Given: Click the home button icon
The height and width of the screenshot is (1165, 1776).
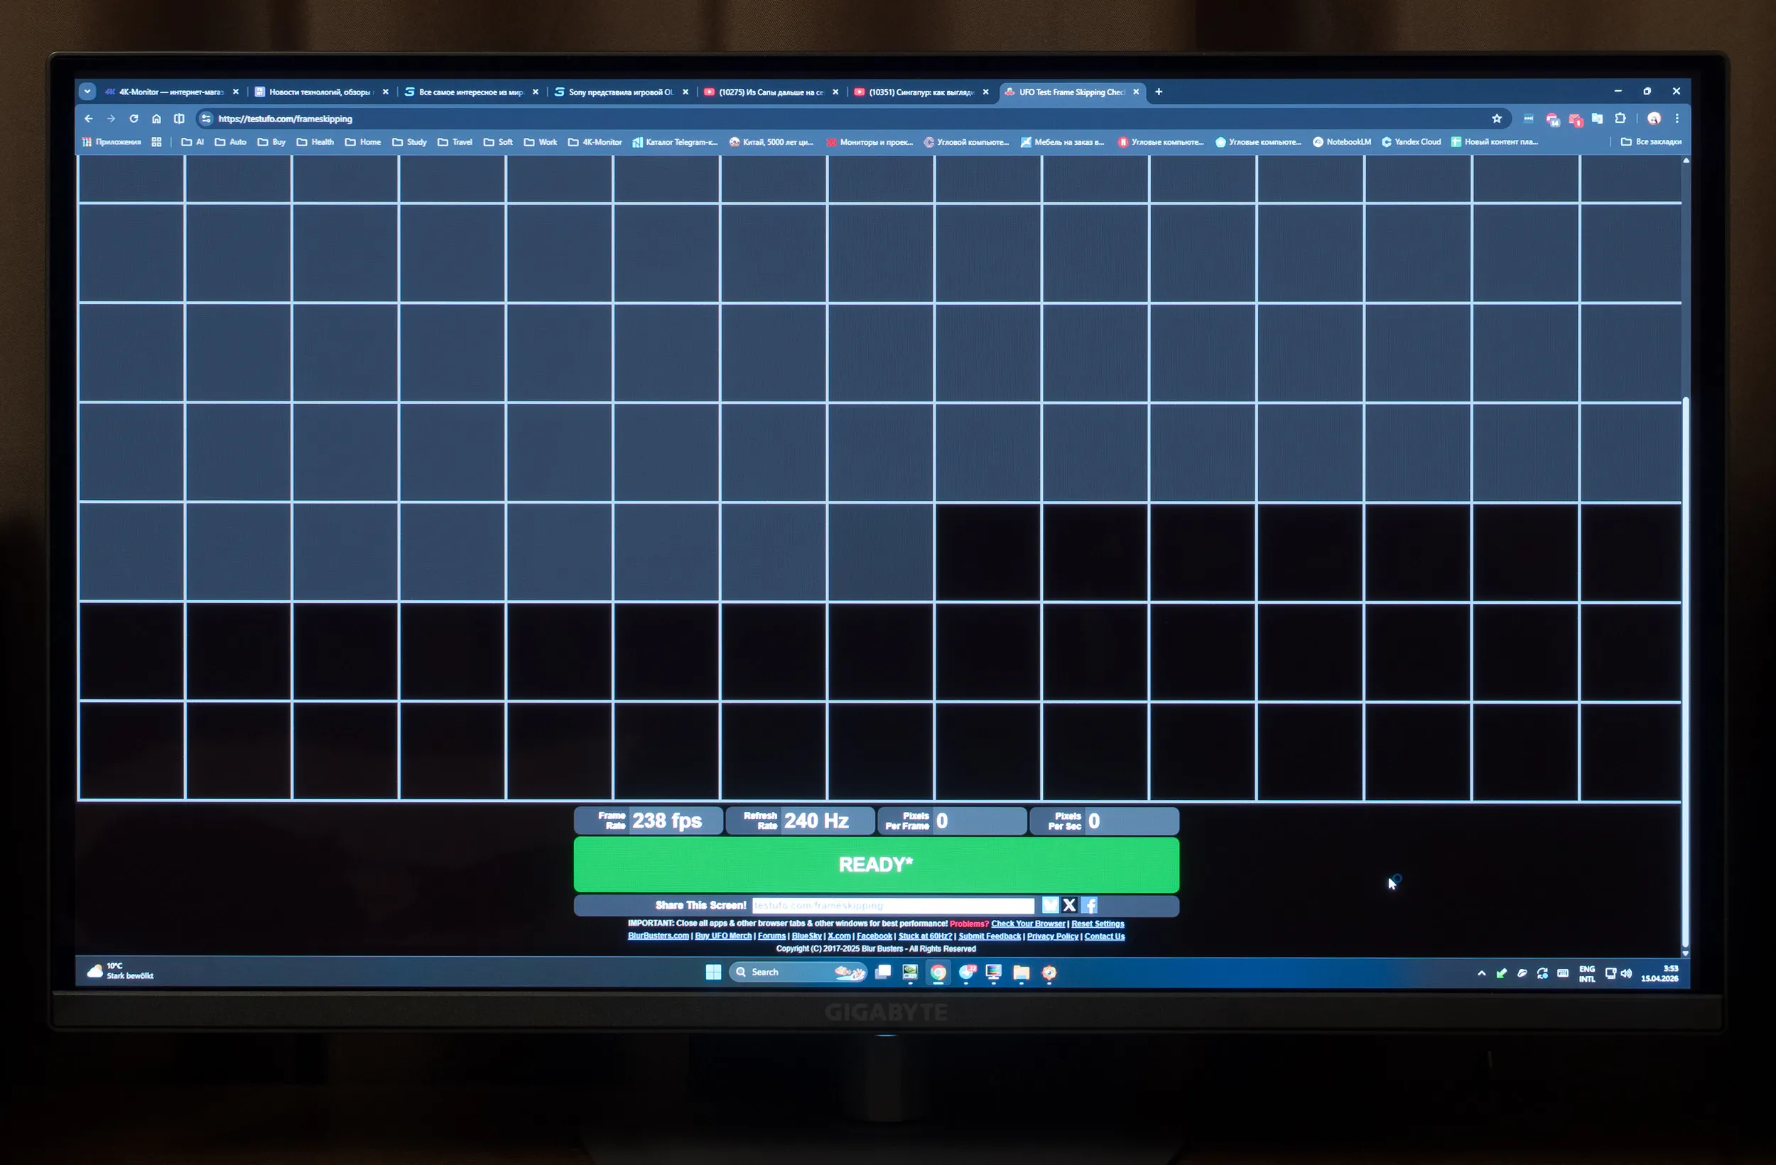Looking at the screenshot, I should (156, 119).
